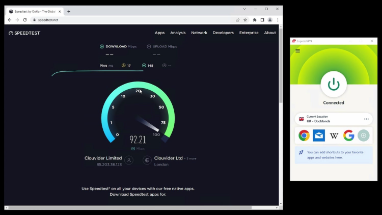Image resolution: width=382 pixels, height=215 pixels.
Task: Open the Analysis menu item
Action: click(178, 33)
